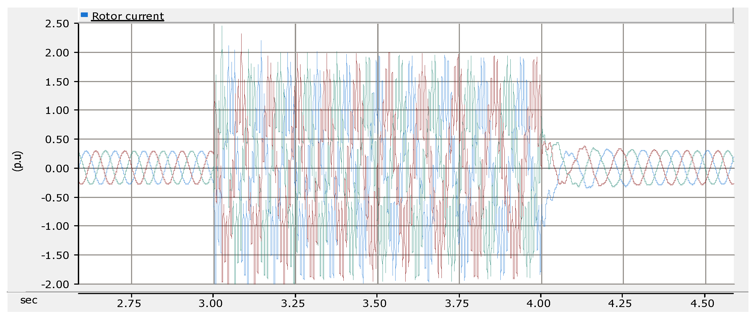Click the 2.50 y-axis tick label

point(57,24)
